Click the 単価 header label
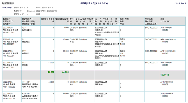 (x=122, y=24)
